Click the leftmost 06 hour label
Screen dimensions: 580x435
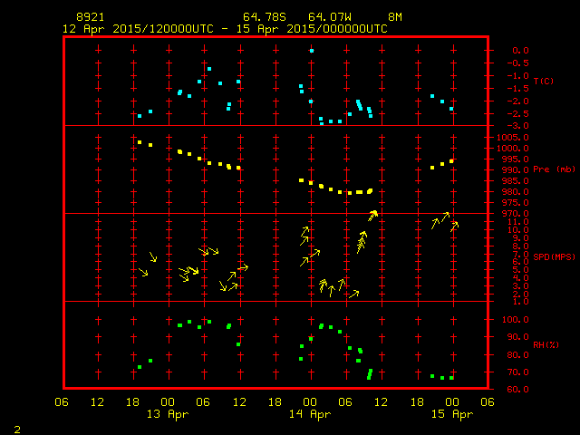[x=63, y=401]
